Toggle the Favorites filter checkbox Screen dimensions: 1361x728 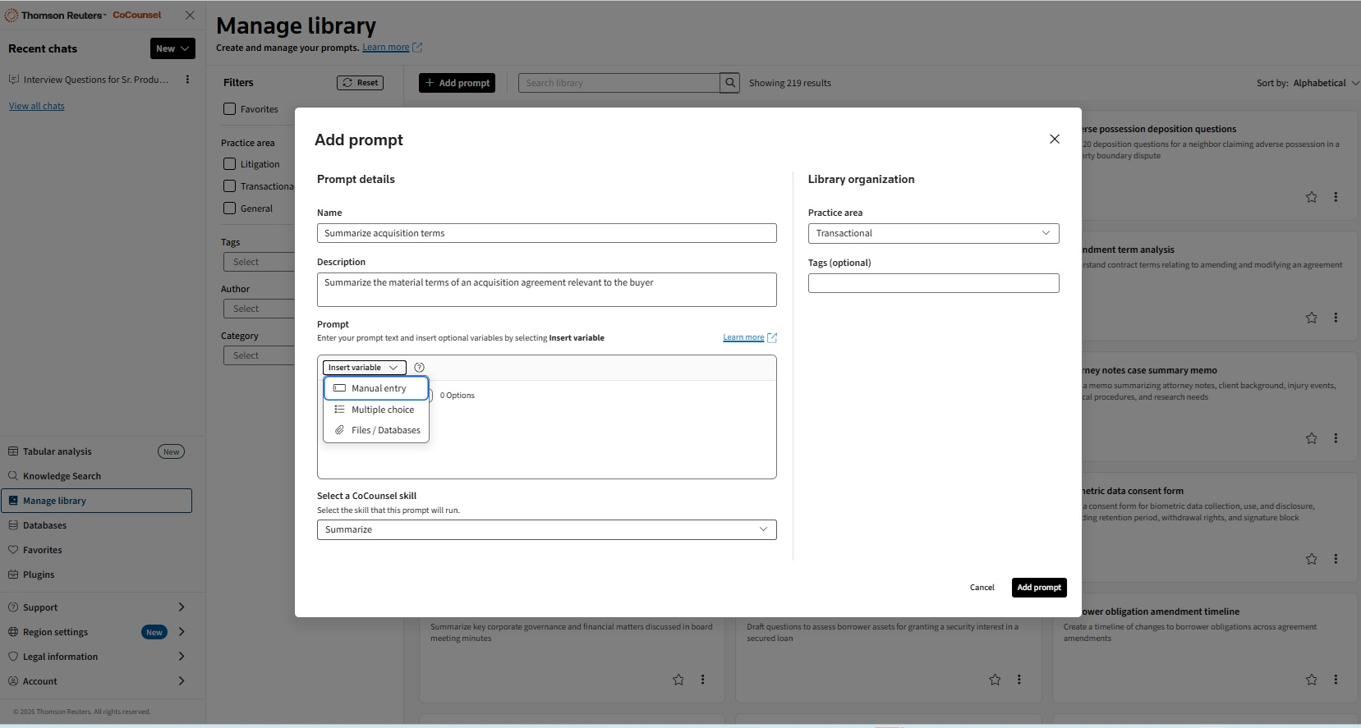(x=230, y=109)
